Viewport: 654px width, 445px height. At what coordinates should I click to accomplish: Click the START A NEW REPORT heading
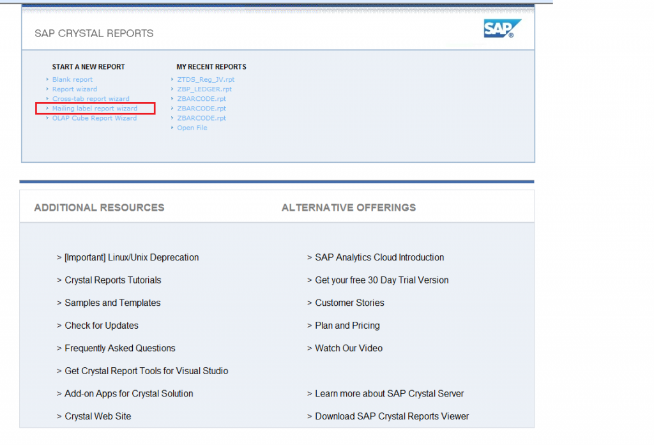(88, 67)
